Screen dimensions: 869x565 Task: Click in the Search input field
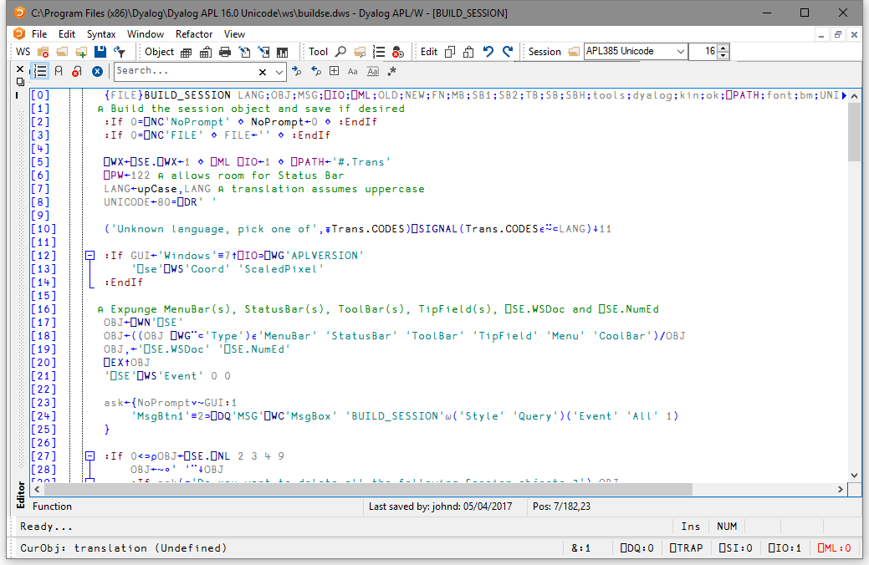click(x=184, y=72)
